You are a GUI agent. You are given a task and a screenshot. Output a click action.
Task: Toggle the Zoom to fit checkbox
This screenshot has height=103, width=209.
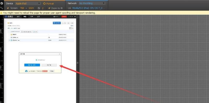tap(49, 8)
